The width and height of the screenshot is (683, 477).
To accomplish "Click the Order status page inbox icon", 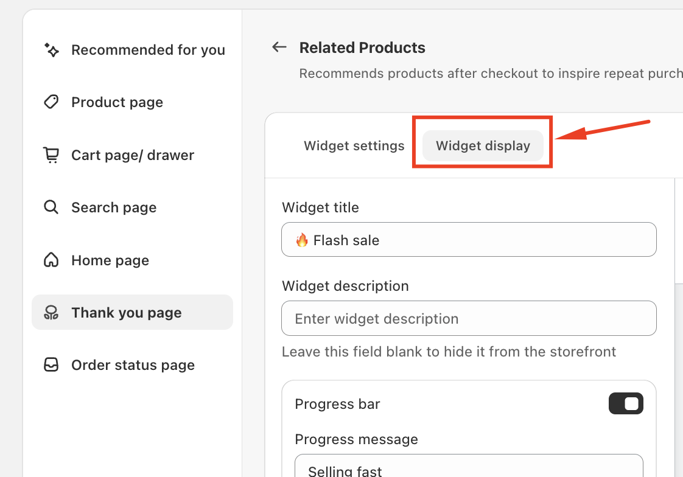I will pos(52,365).
